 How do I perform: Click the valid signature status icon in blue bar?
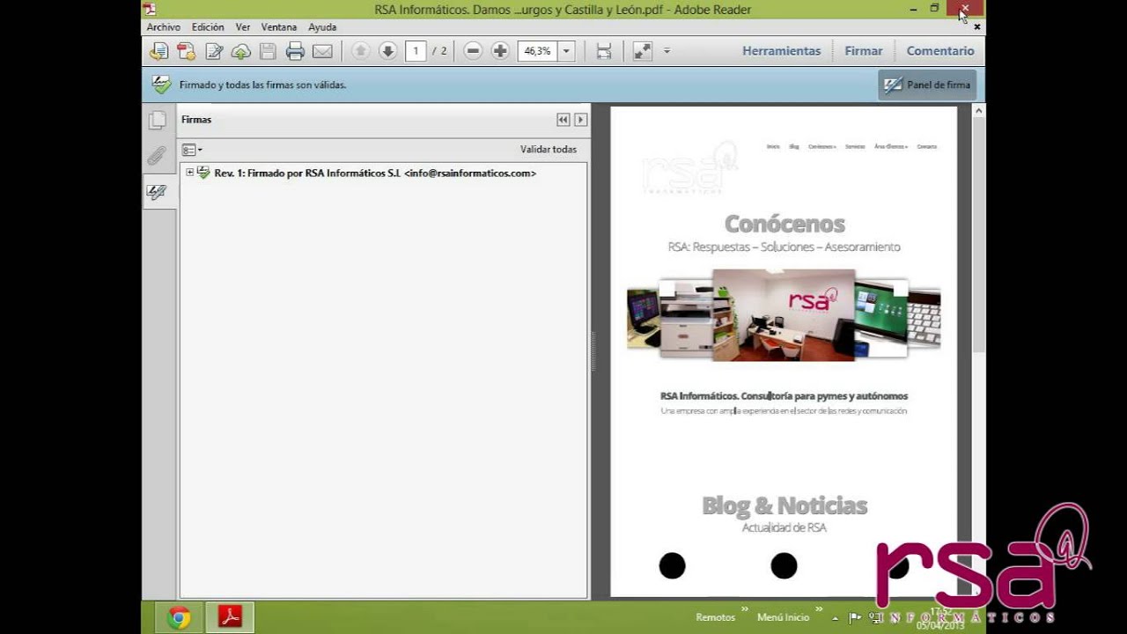coord(161,85)
